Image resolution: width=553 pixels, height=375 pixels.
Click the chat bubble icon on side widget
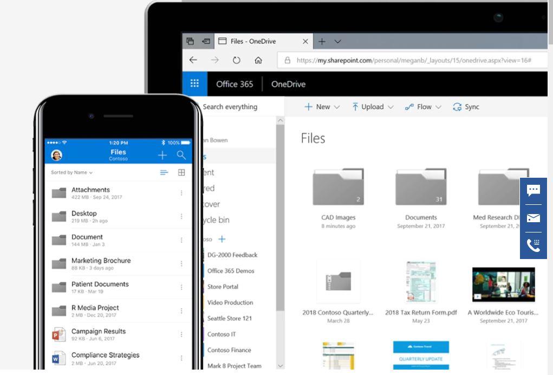pyautogui.click(x=534, y=191)
